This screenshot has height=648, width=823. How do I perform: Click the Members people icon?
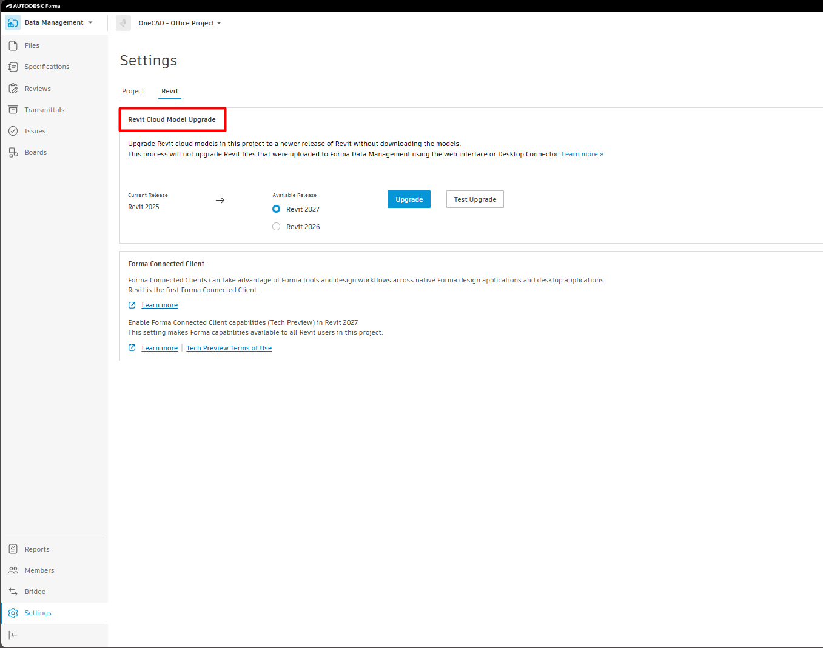tap(13, 570)
